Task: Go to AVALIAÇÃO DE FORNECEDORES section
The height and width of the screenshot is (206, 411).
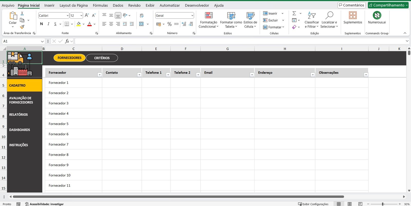Action: (21, 100)
